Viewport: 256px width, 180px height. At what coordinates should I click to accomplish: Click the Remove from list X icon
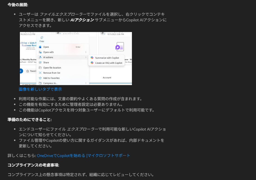(40, 73)
